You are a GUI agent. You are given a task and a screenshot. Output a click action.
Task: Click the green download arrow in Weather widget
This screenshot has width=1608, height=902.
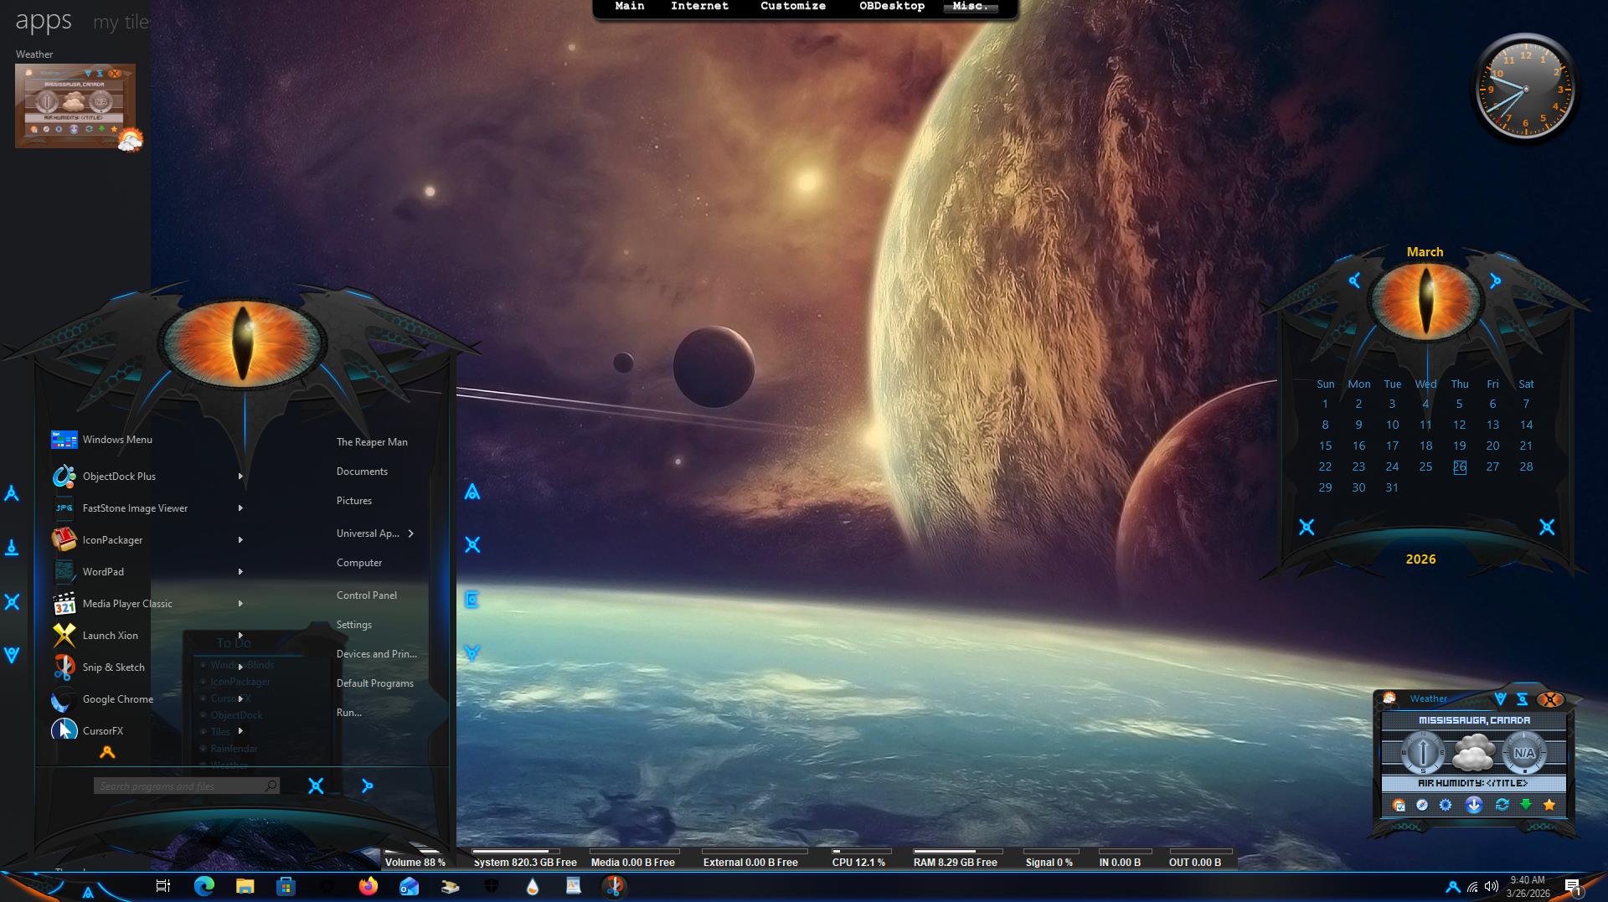[1526, 805]
